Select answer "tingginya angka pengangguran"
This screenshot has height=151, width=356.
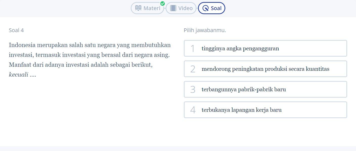coord(240,49)
